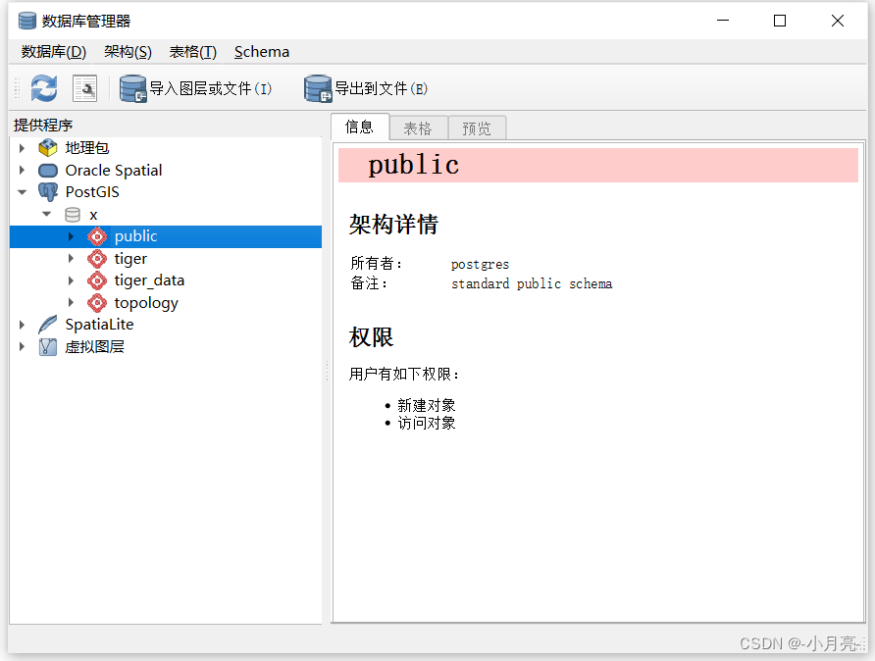Click the 导出到文件 button
Viewport: 875px width, 661px height.
369,88
